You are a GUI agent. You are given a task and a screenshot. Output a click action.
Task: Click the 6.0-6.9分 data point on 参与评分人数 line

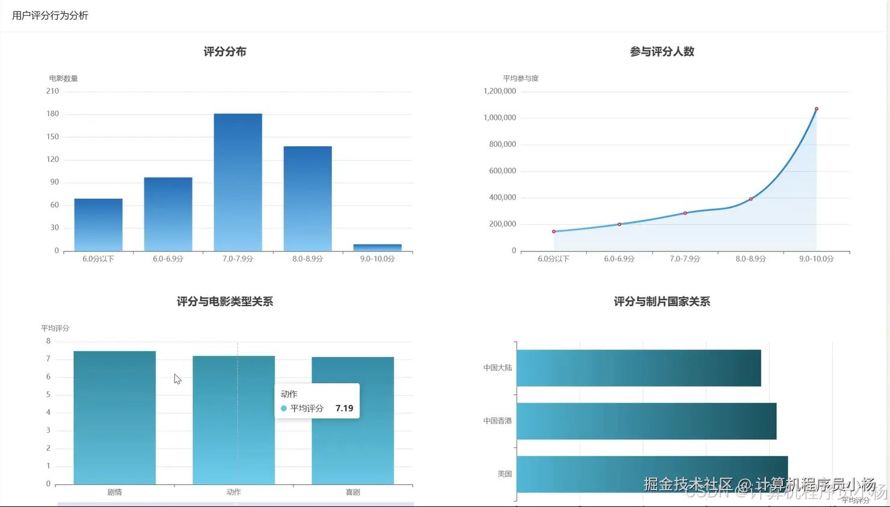click(x=619, y=224)
